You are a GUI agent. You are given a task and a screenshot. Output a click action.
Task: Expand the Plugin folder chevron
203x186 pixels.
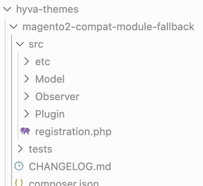(27, 114)
